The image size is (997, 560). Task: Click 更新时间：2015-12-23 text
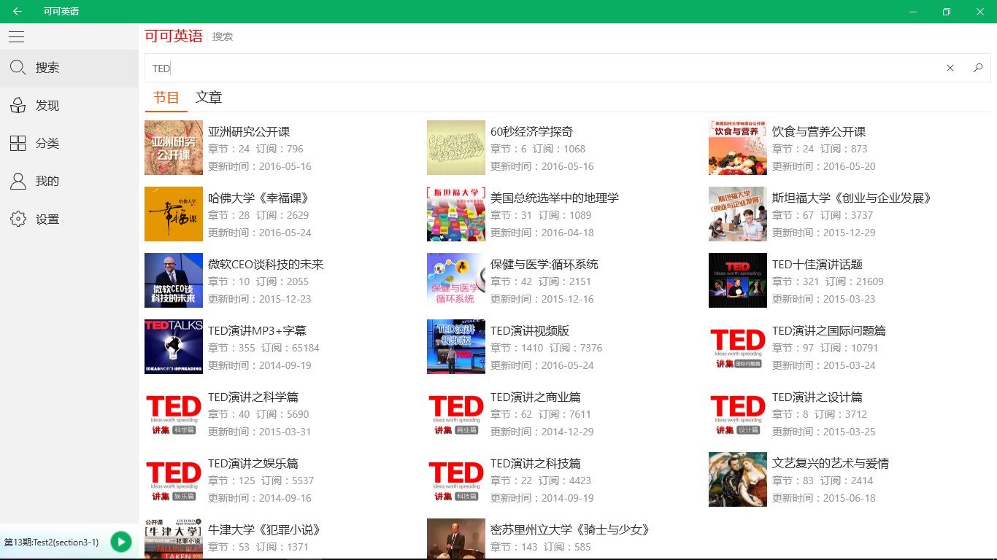point(260,299)
